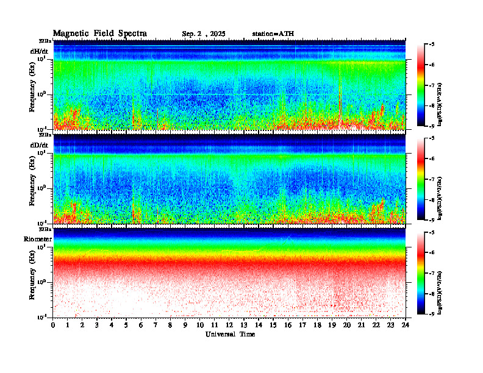Image resolution: width=483 pixels, height=373 pixels.
Task: Click hour "5" tick label on time axis
Action: pos(126,325)
